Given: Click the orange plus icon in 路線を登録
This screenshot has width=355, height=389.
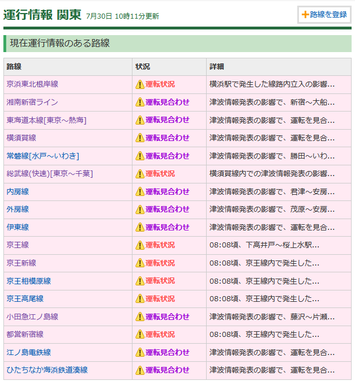Looking at the screenshot, I should 305,15.
